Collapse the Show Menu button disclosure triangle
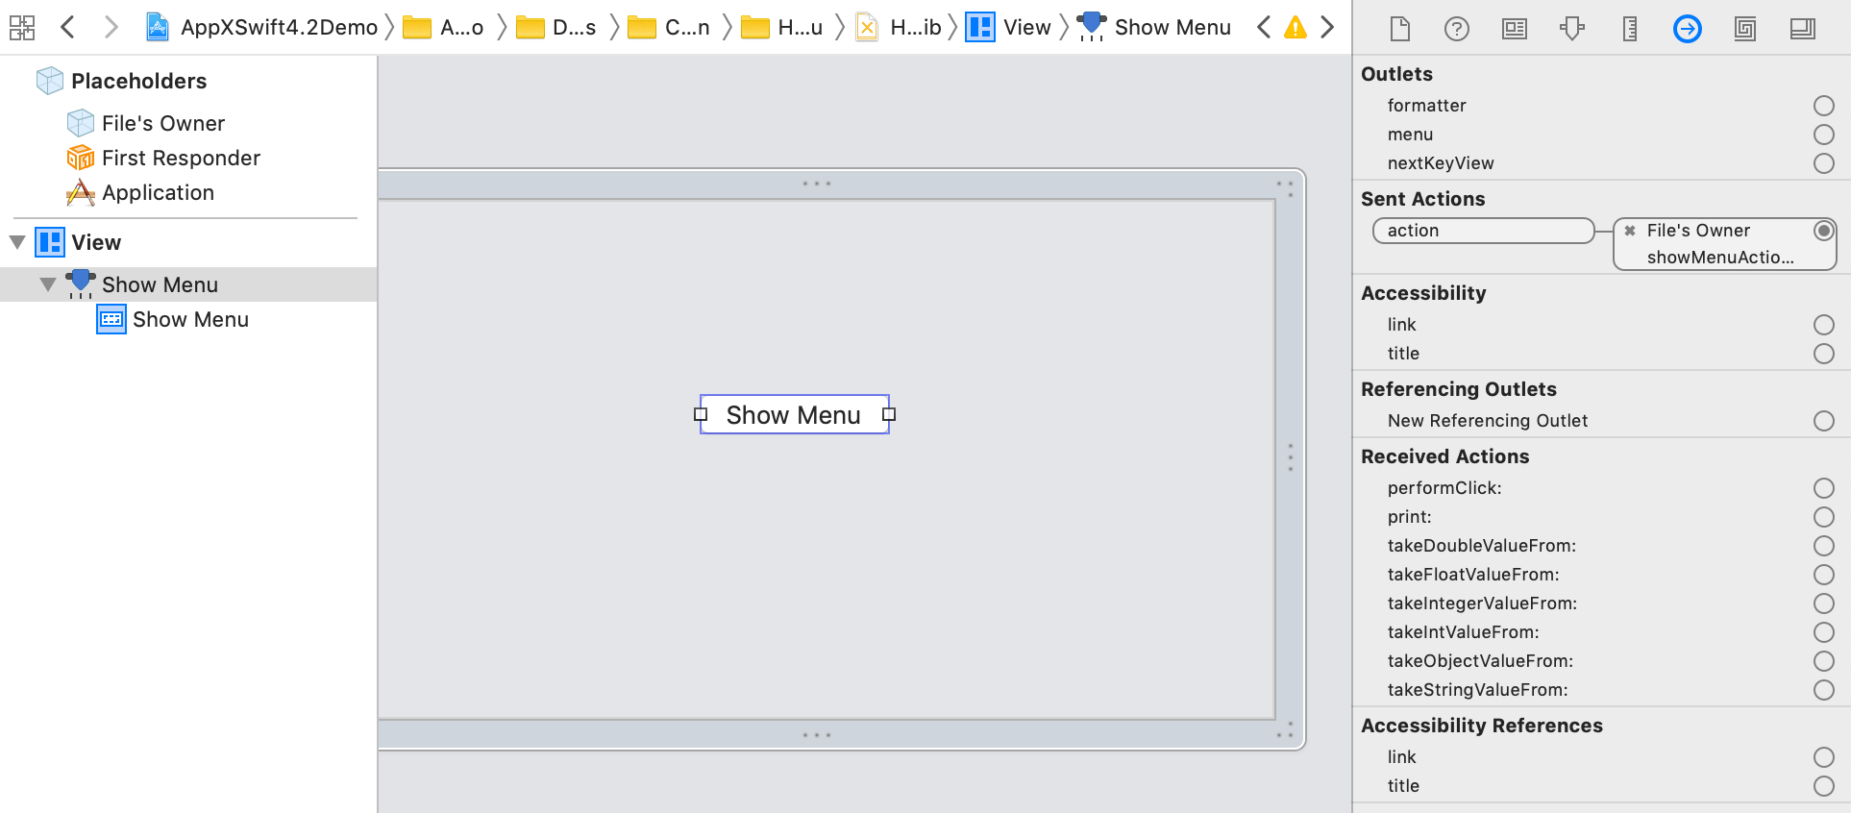The height and width of the screenshot is (813, 1851). pos(48,284)
